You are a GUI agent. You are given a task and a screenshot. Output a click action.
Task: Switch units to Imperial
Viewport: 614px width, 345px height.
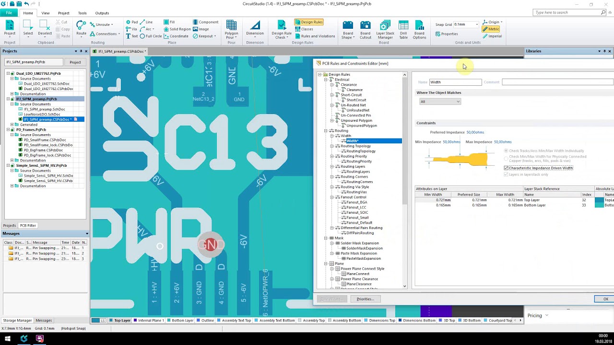click(492, 36)
